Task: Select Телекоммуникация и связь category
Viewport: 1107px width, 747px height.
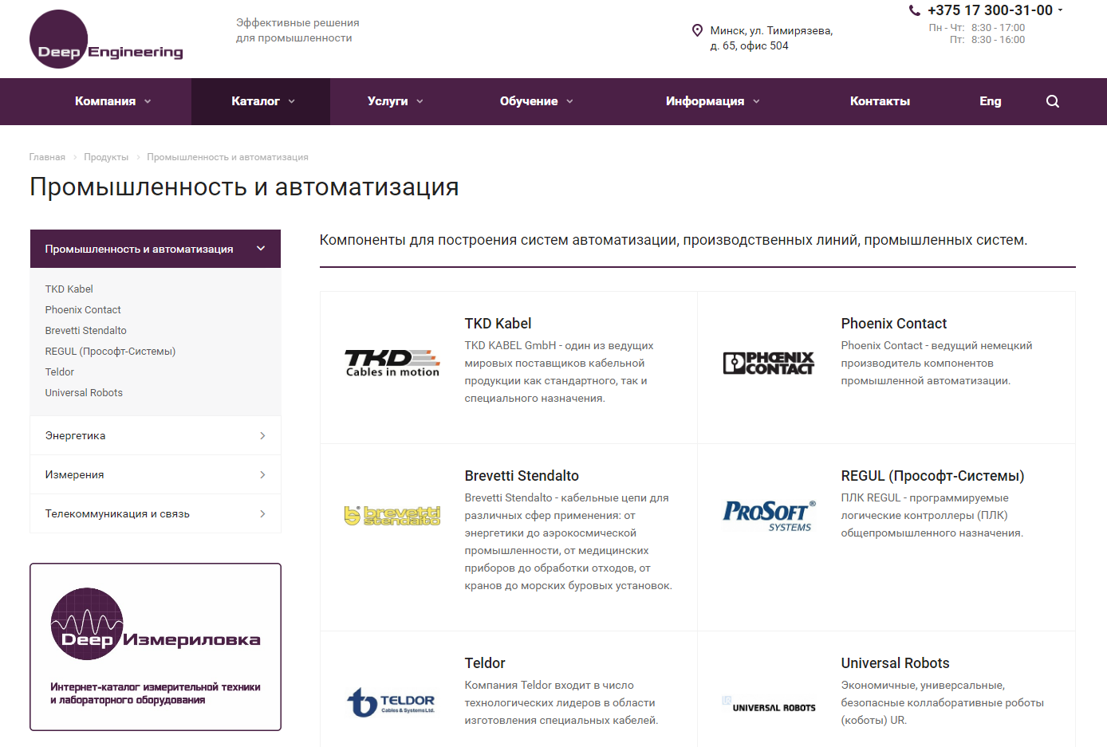Action: point(156,513)
